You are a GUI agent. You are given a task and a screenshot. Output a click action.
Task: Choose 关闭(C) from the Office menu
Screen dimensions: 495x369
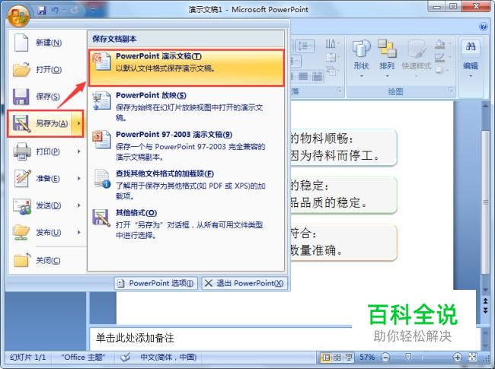(x=46, y=260)
